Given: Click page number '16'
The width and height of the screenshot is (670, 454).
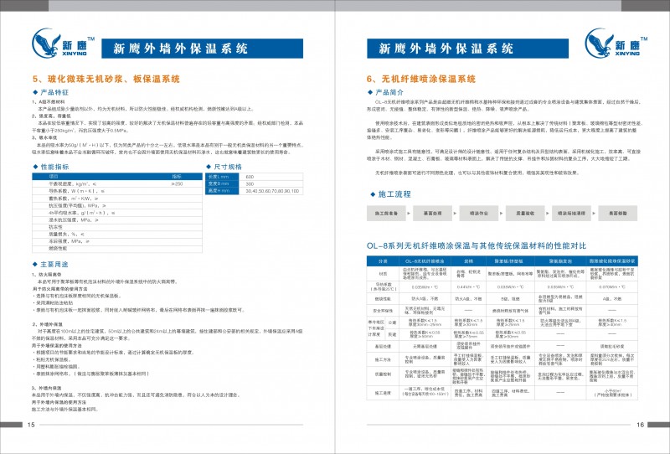Looking at the screenshot, I should click(640, 425).
